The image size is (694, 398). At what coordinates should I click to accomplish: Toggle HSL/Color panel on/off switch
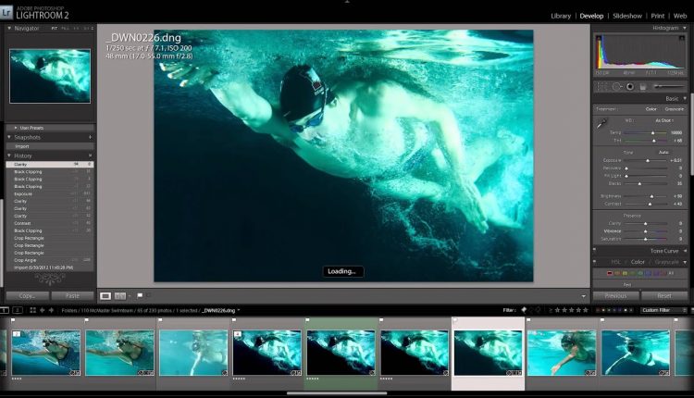[x=594, y=262]
